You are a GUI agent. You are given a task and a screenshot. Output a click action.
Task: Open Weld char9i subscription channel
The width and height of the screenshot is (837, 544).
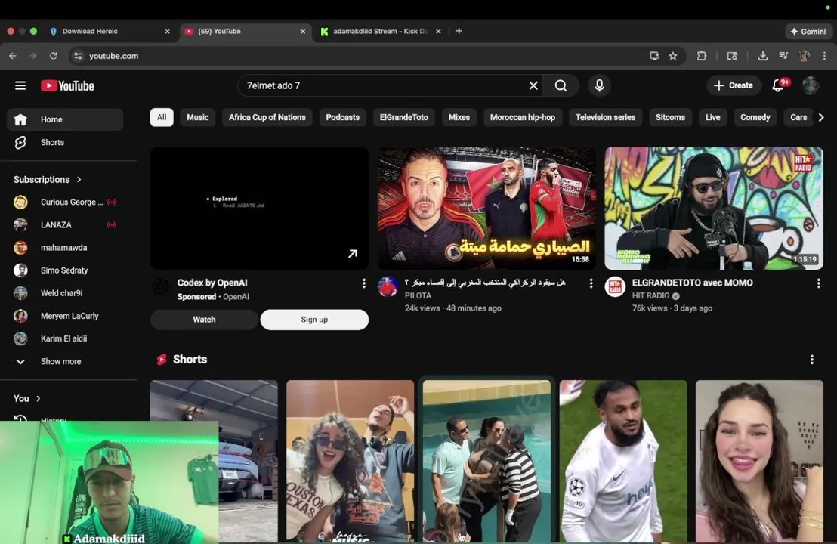tap(65, 293)
